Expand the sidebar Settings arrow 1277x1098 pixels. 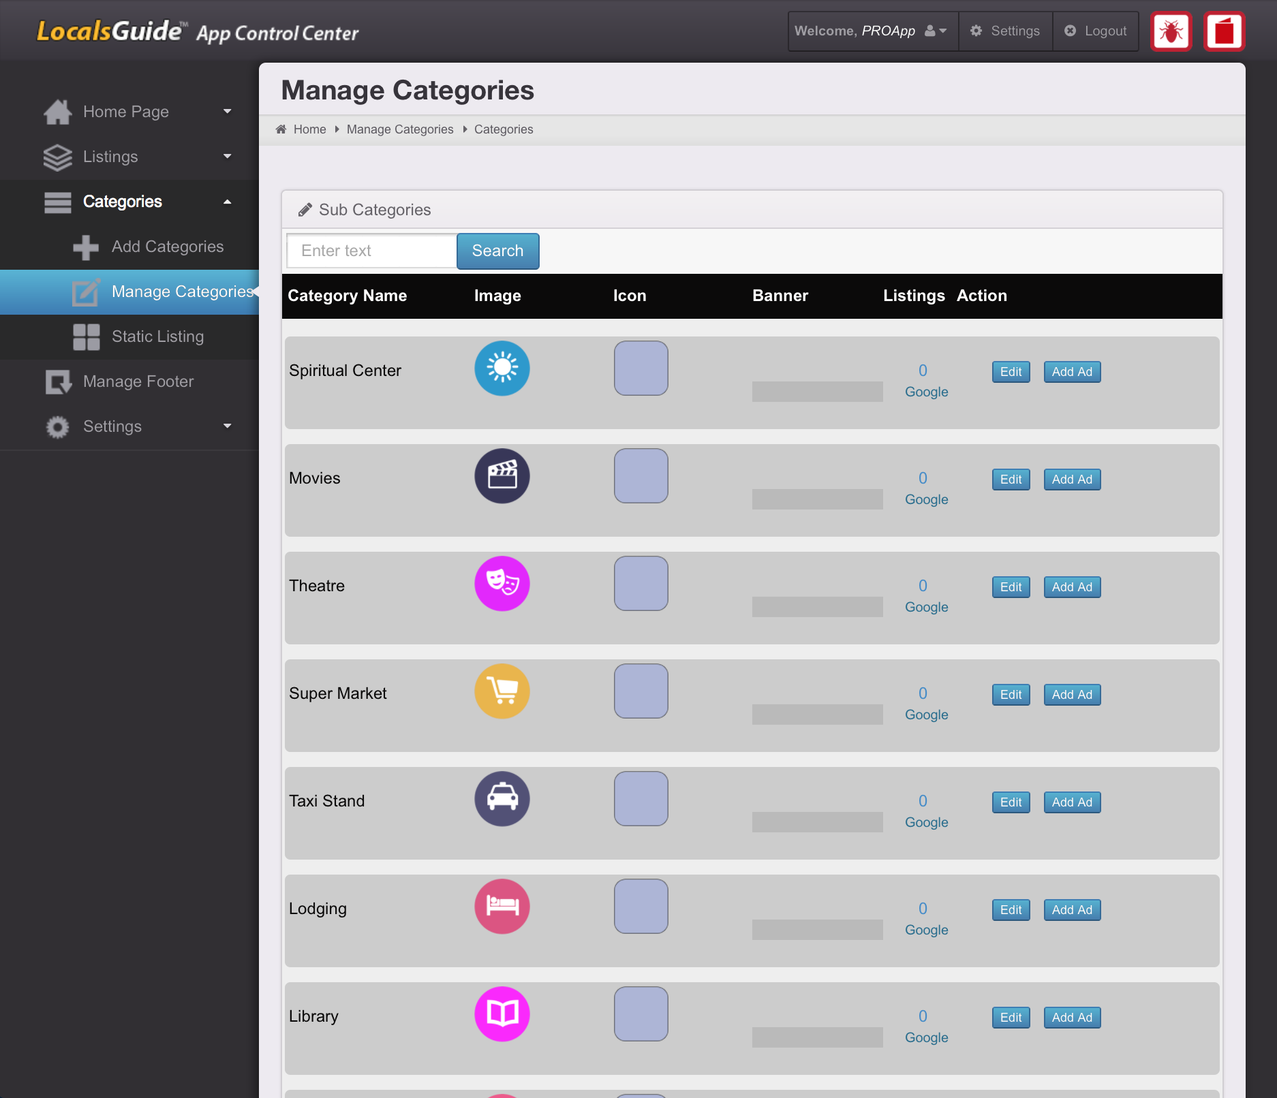228,426
